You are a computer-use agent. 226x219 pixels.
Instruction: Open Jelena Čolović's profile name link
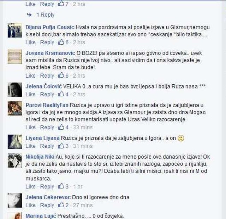pos(44,86)
